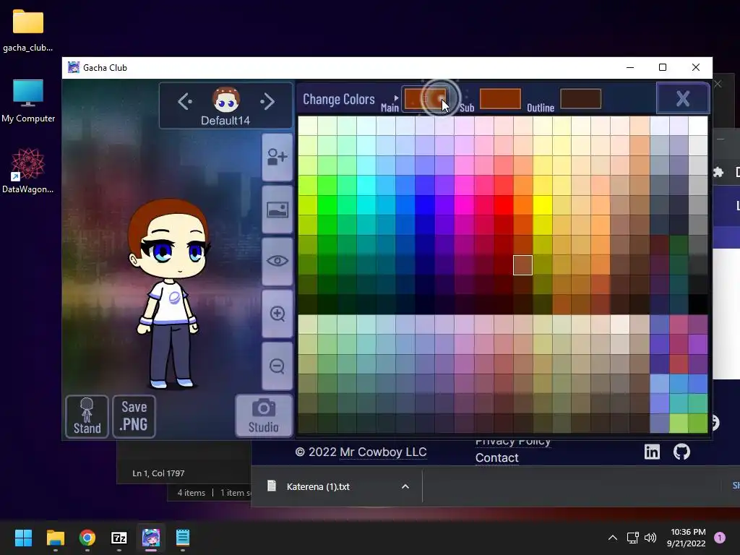Go to next character with right arrow
The height and width of the screenshot is (555, 740).
point(267,101)
